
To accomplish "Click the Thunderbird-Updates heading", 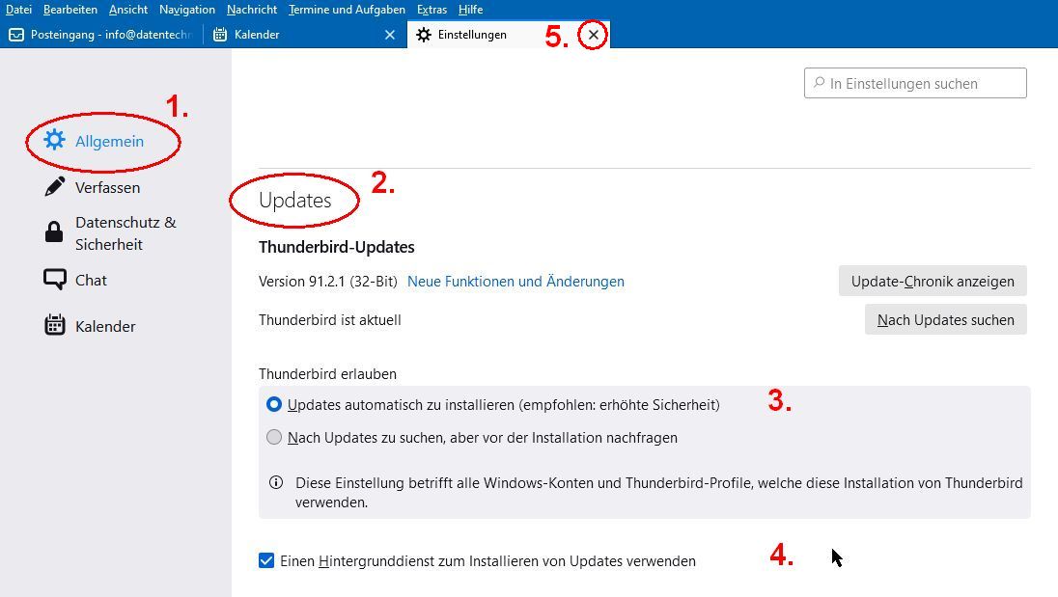I will 337,247.
